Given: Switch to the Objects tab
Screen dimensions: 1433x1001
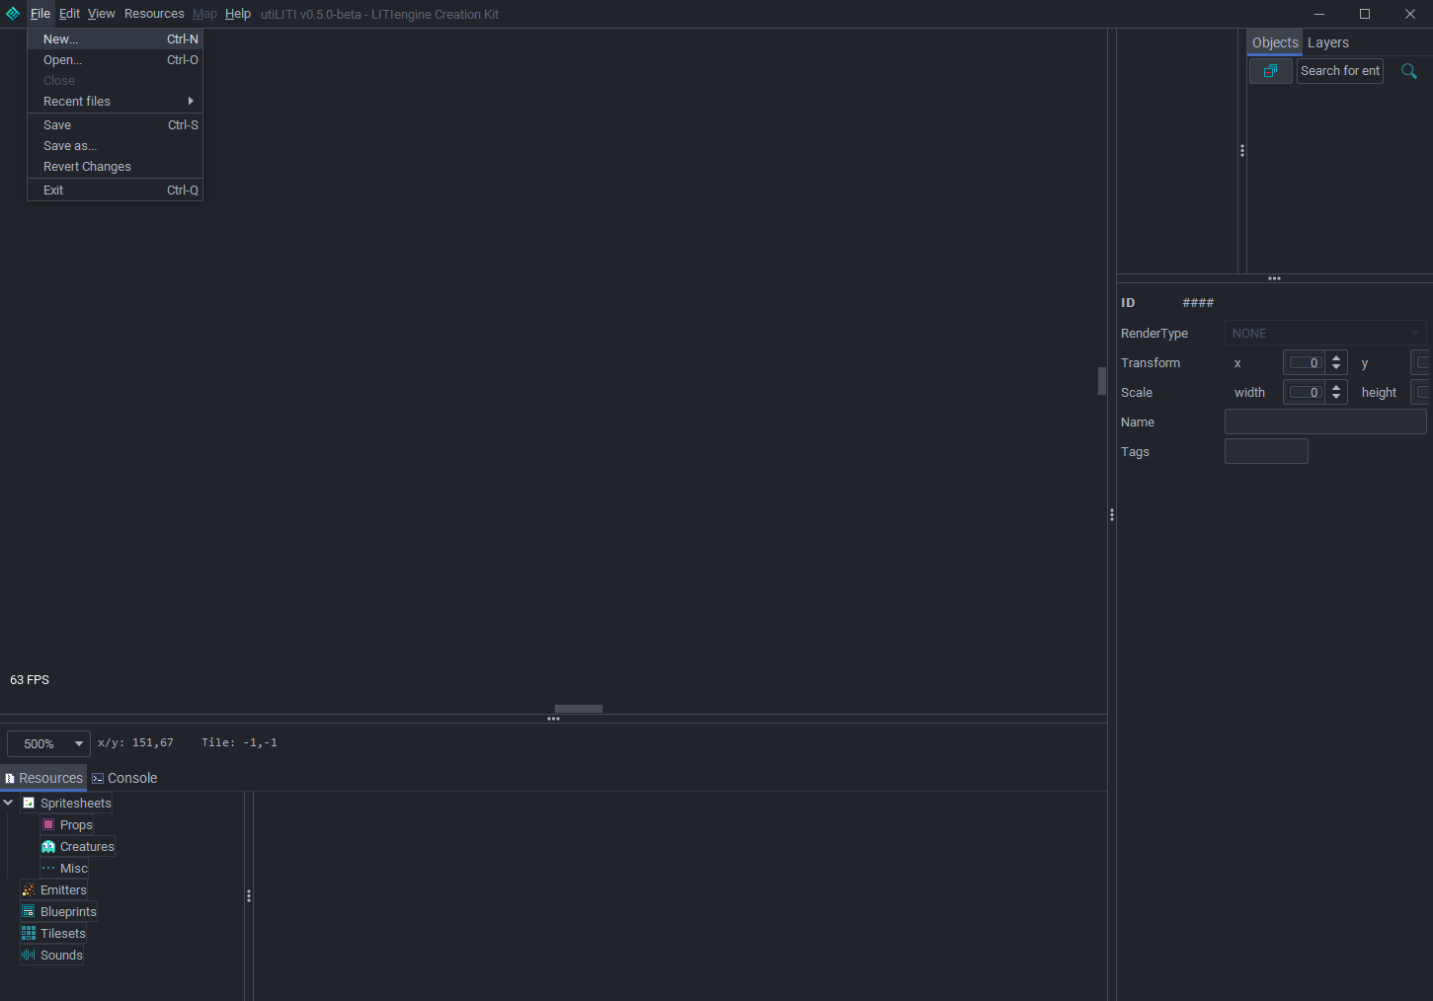Looking at the screenshot, I should click(x=1275, y=42).
